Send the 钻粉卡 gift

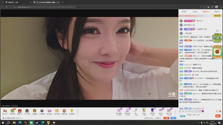click(161, 112)
